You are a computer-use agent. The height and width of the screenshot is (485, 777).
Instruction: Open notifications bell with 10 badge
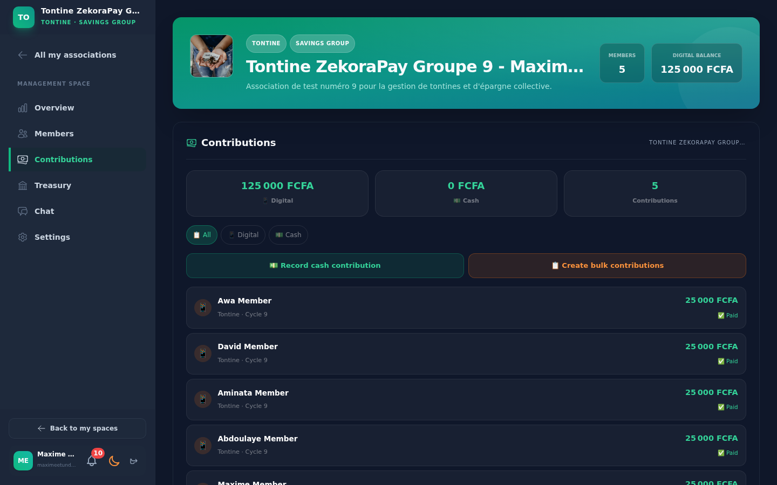click(x=92, y=461)
